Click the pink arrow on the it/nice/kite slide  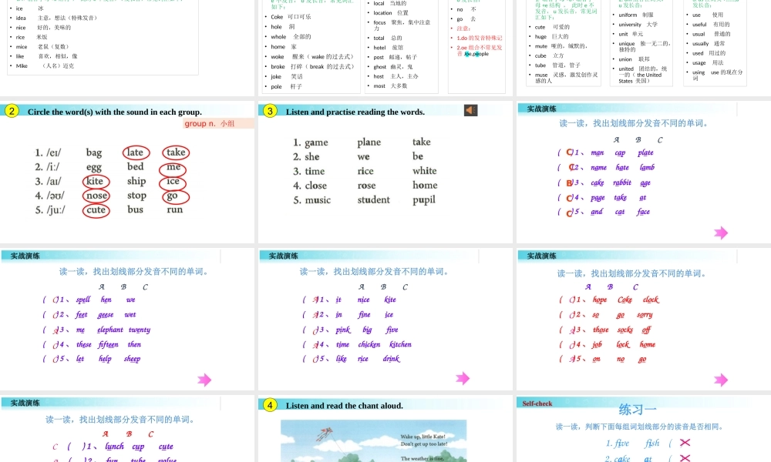click(x=463, y=378)
